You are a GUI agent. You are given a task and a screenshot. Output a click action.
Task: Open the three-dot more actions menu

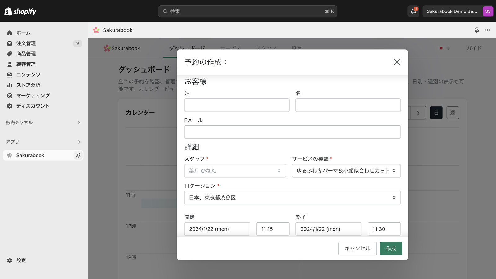487,30
